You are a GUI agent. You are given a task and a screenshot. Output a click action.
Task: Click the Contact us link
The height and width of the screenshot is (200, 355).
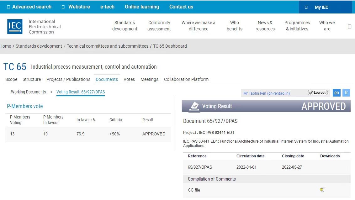(x=181, y=7)
